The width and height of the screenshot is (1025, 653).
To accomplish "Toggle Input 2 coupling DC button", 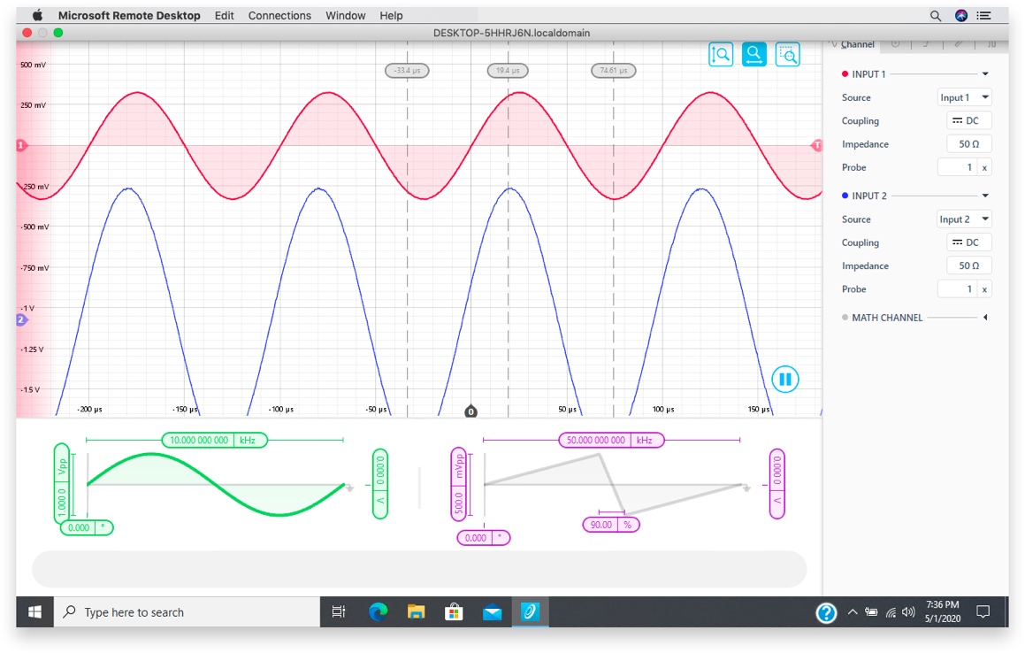I will click(x=965, y=242).
